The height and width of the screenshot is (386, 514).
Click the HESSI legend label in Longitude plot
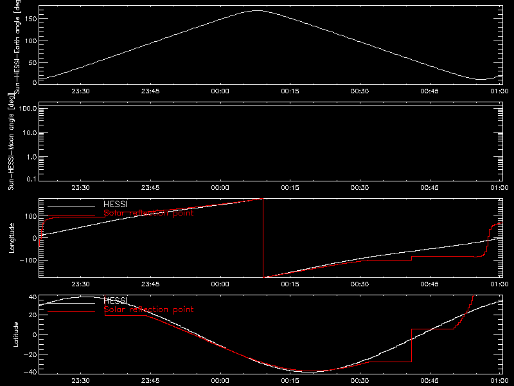pos(115,204)
